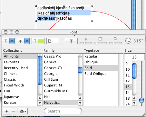Click the shadow angle dial

pyautogui.click(x=128, y=41)
